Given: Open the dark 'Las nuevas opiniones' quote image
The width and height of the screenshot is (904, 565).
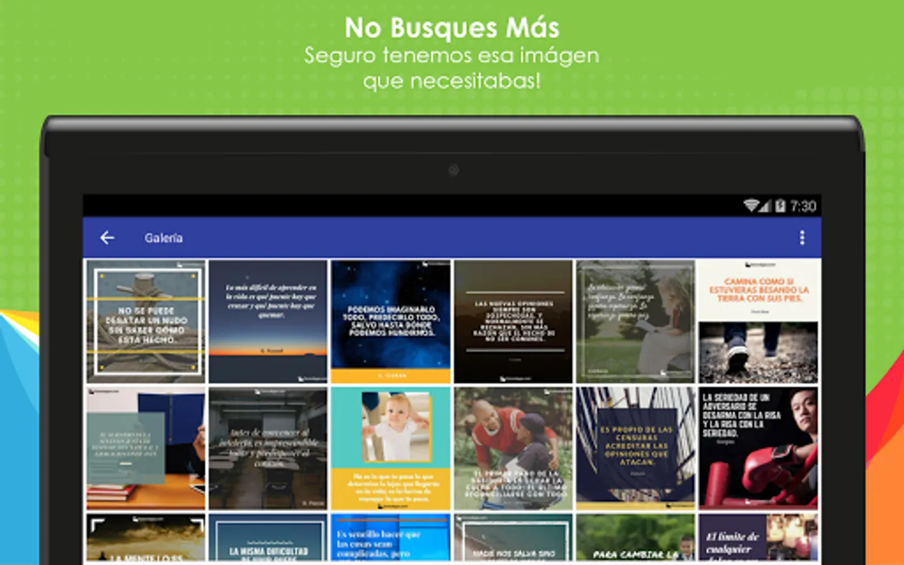Looking at the screenshot, I should click(514, 321).
